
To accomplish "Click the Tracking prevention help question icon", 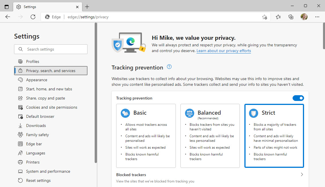I will pyautogui.click(x=169, y=67).
